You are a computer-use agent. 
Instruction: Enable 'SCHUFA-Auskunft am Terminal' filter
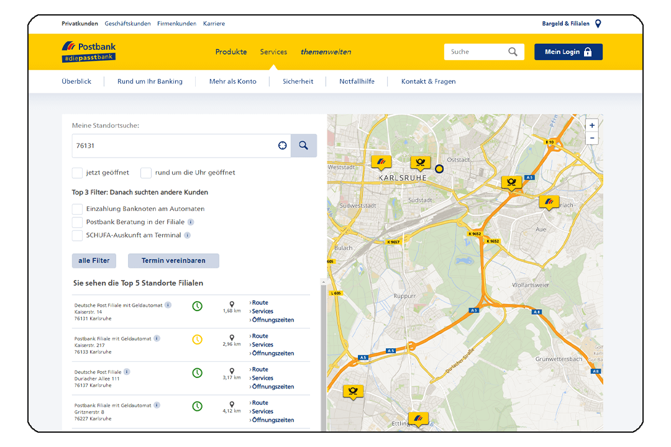77,236
